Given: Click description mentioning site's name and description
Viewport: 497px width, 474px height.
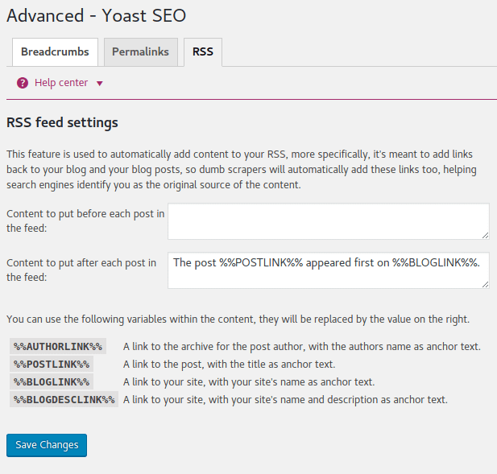Looking at the screenshot, I should coord(285,400).
